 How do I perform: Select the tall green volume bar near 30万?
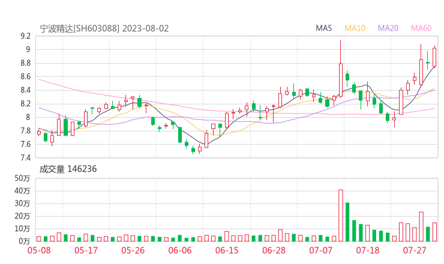347,222
